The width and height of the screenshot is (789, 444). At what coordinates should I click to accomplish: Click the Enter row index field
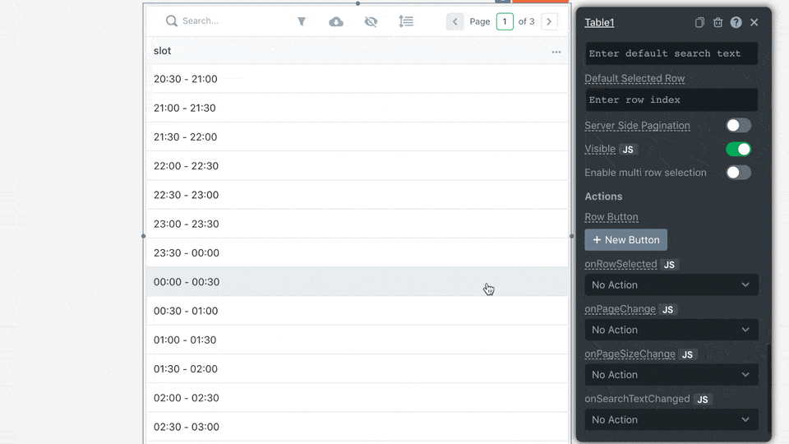[x=671, y=100]
